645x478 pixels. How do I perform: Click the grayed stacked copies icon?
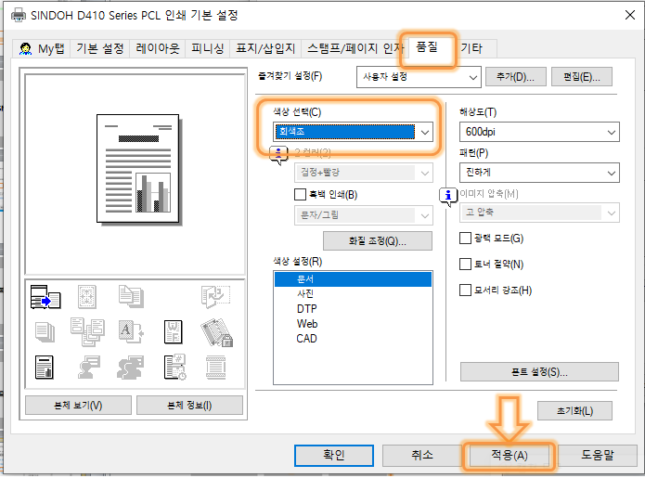coord(45,332)
